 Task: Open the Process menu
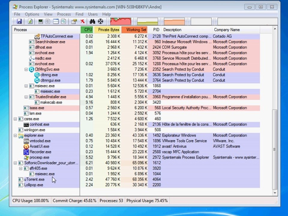64,14
